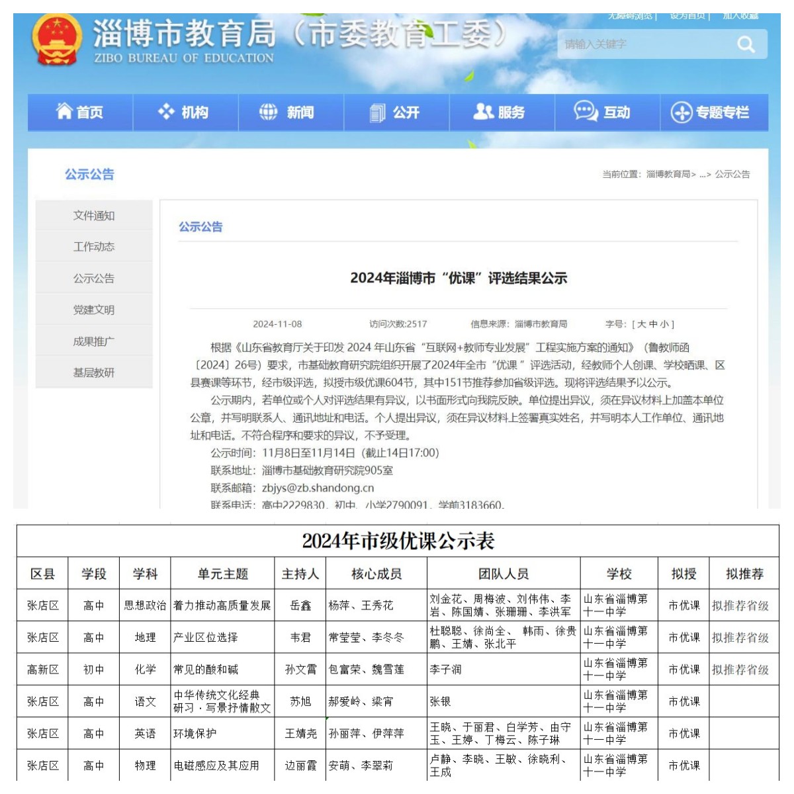Click the 区县 column header
The image size is (794, 794).
click(x=43, y=574)
